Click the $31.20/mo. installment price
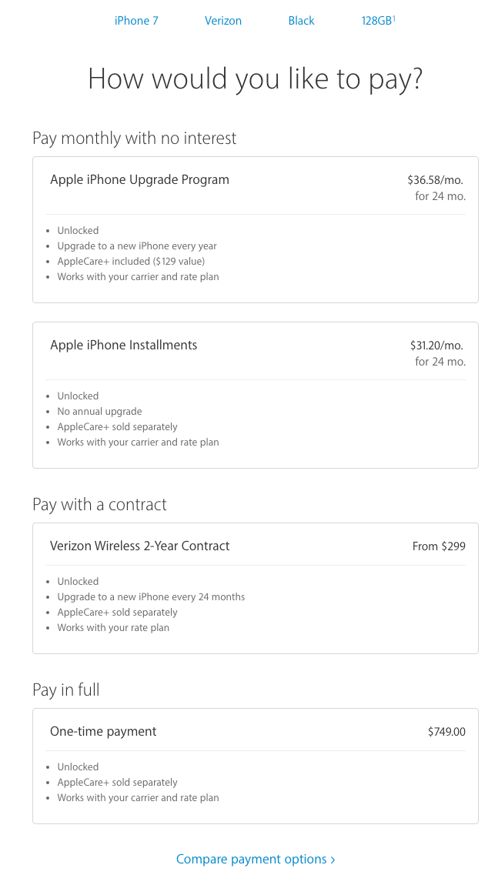Screen dimensions: 498x885 [x=436, y=346]
